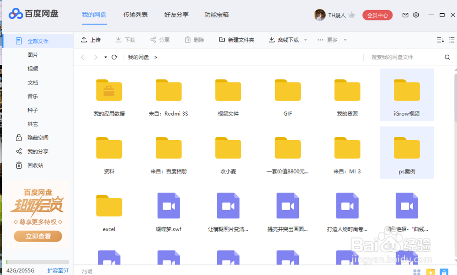The image size is (457, 275).
Task: Select the 蝴蝶梦.swf video file
Action: point(169,212)
